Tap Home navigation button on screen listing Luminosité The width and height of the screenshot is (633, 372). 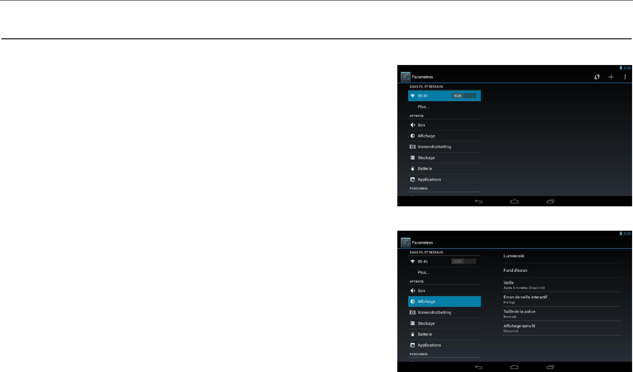pos(515,367)
